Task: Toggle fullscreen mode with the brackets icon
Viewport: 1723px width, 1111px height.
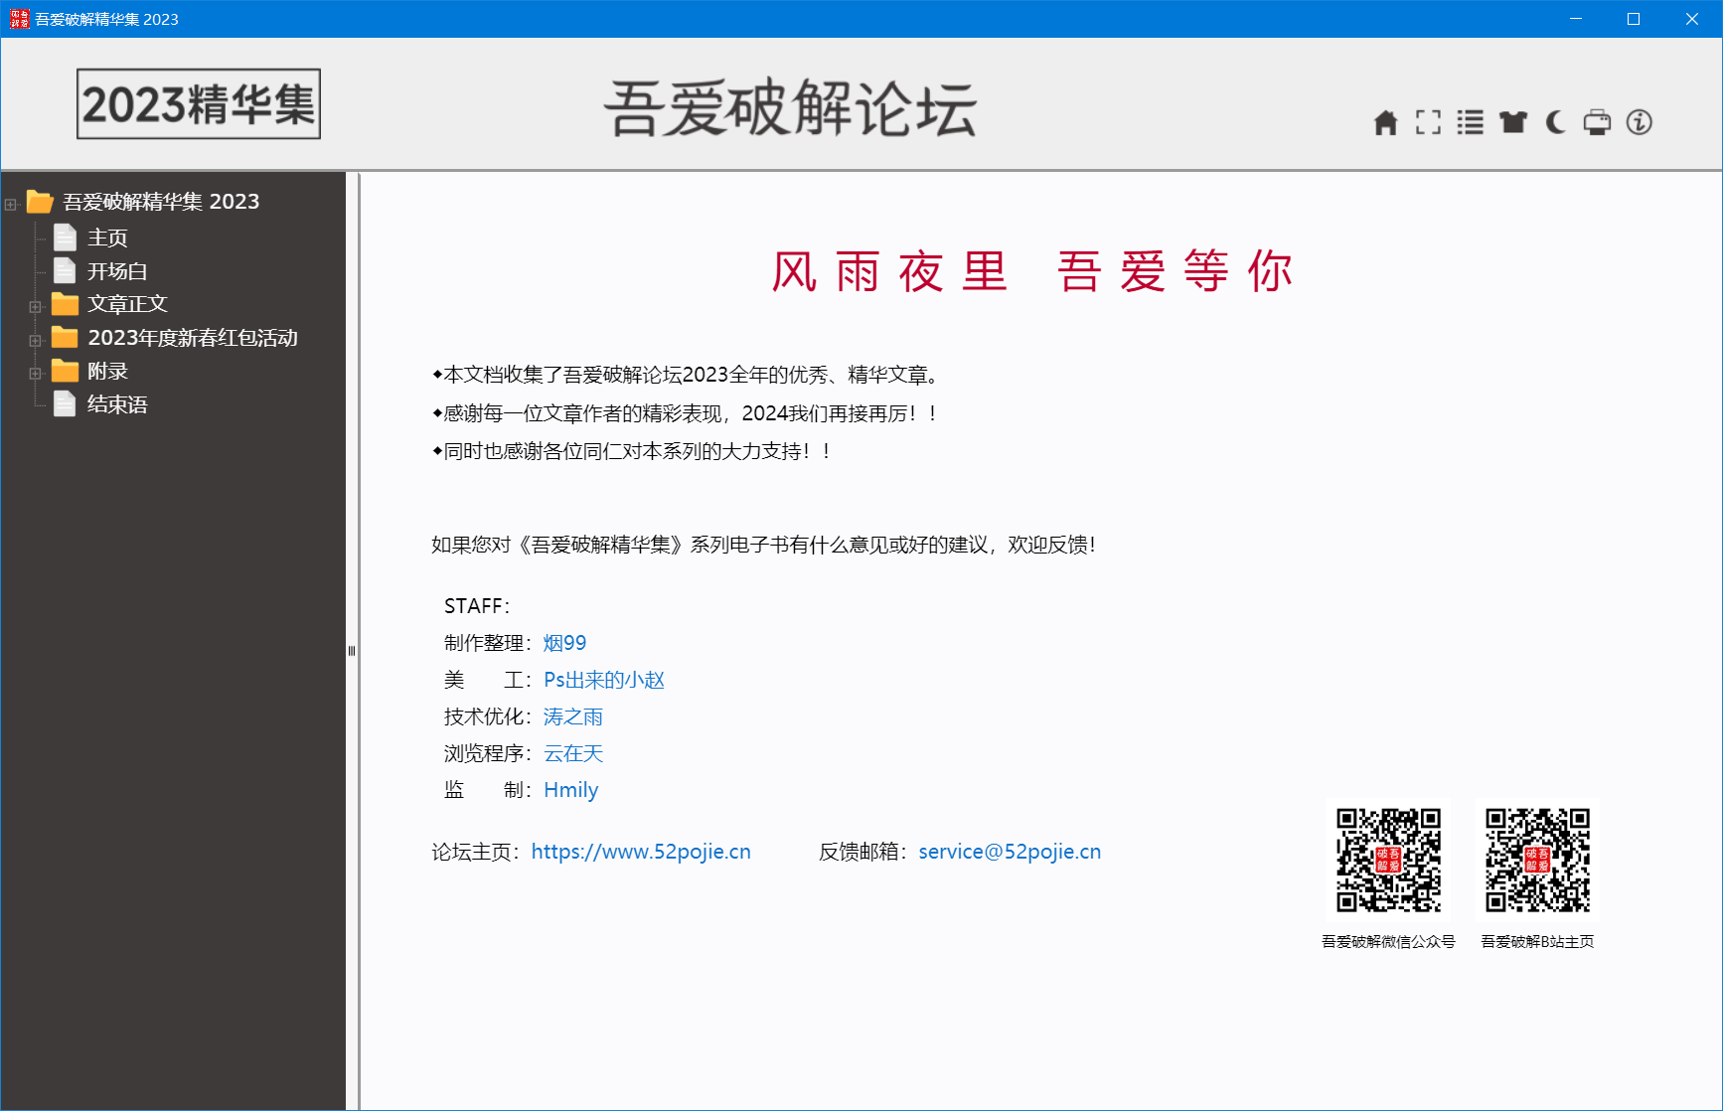Action: coord(1428,122)
